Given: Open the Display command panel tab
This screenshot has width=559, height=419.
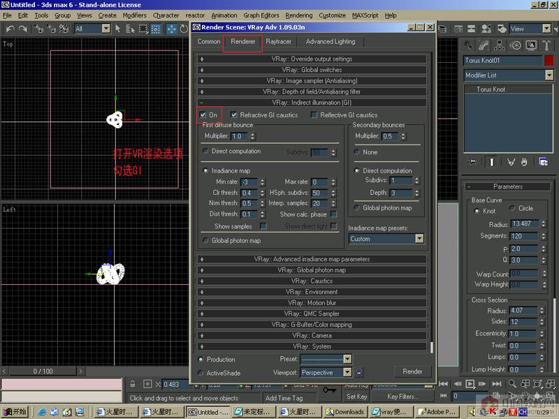Looking at the screenshot, I should 531,45.
